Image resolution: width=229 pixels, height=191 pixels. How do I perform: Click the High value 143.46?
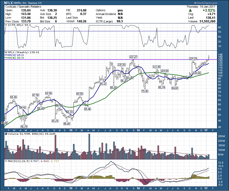click(26, 14)
